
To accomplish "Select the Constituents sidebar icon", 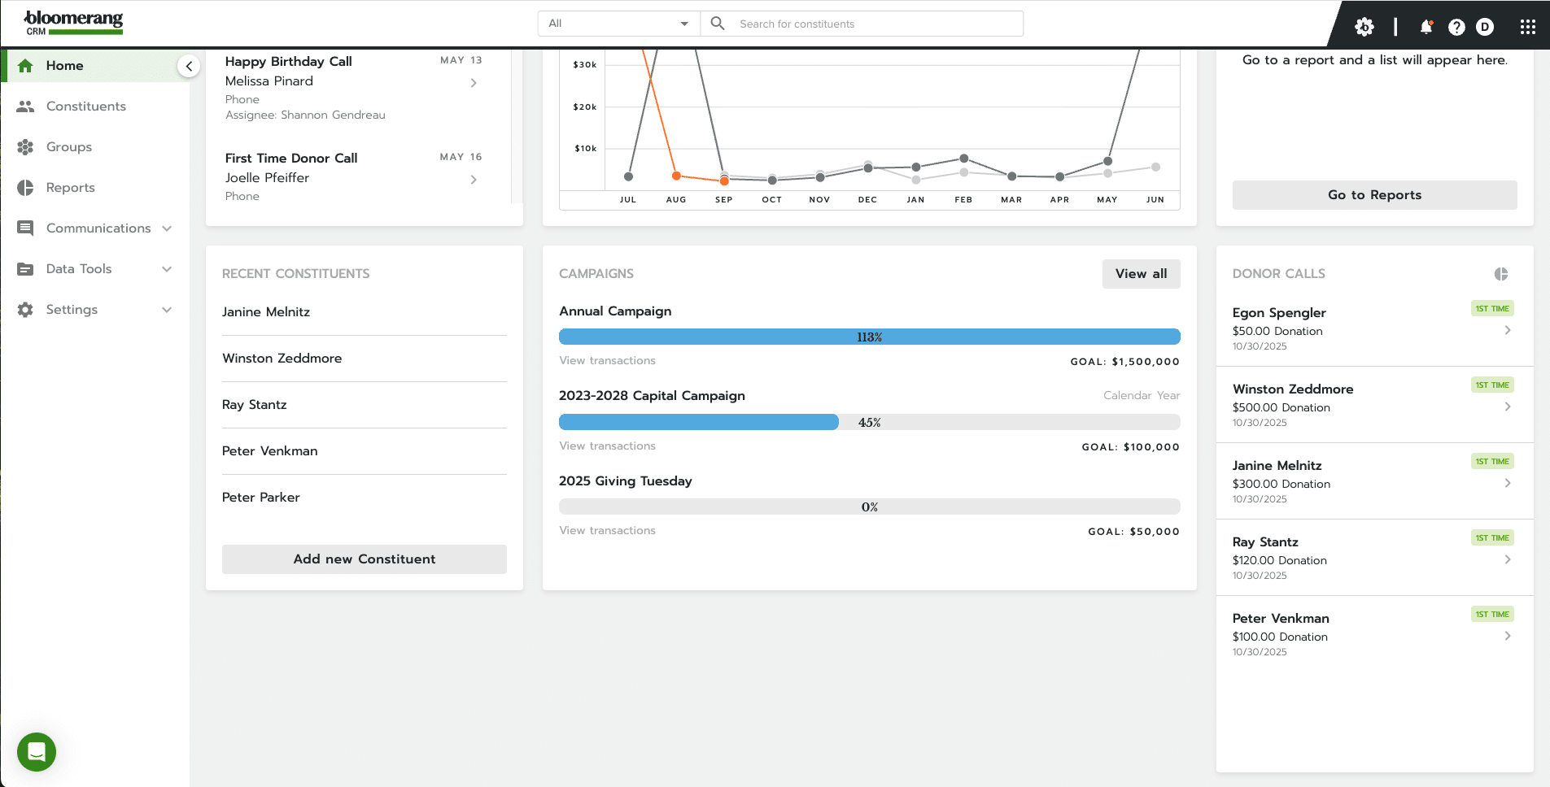I will click(x=25, y=106).
